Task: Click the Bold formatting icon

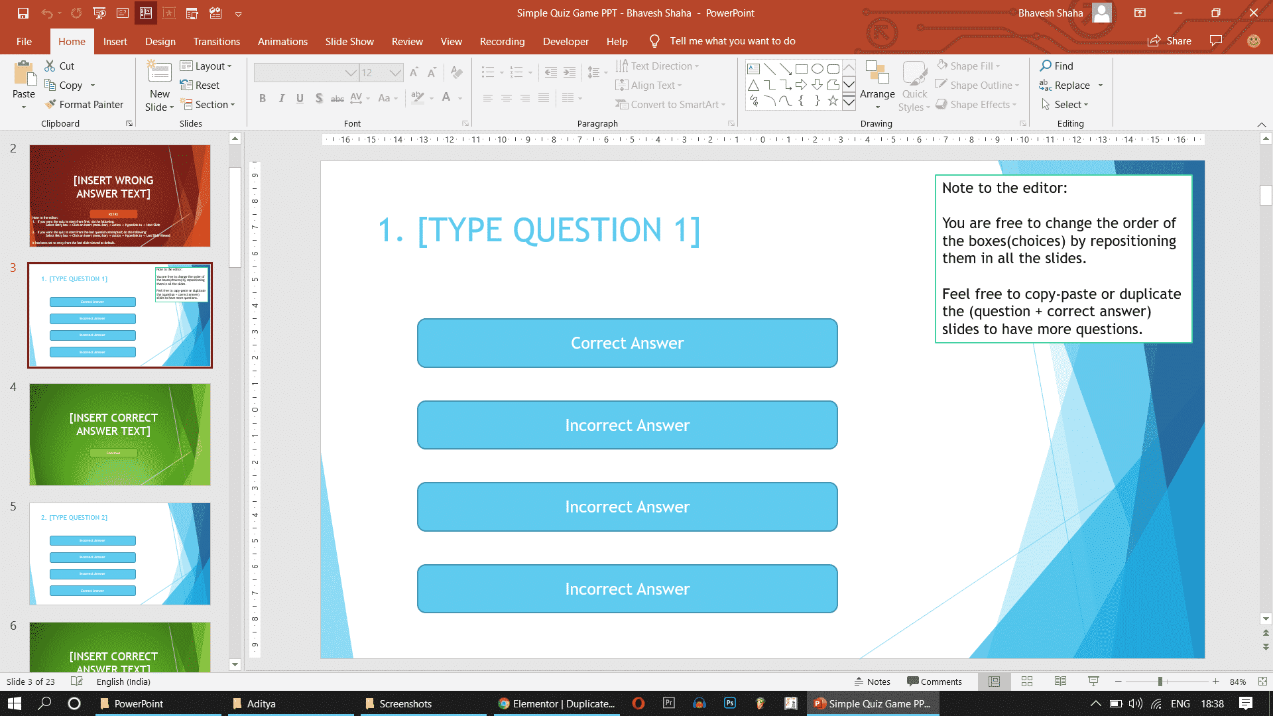Action: point(261,97)
